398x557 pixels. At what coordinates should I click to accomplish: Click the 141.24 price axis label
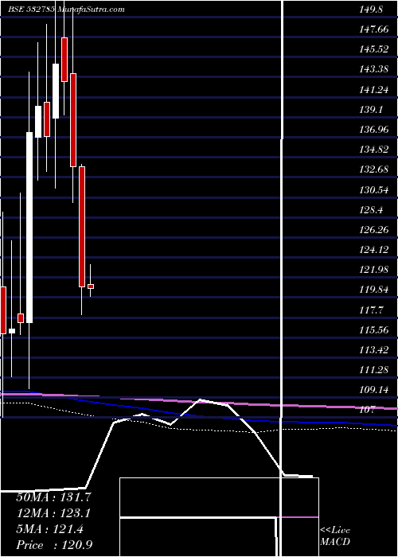[373, 90]
